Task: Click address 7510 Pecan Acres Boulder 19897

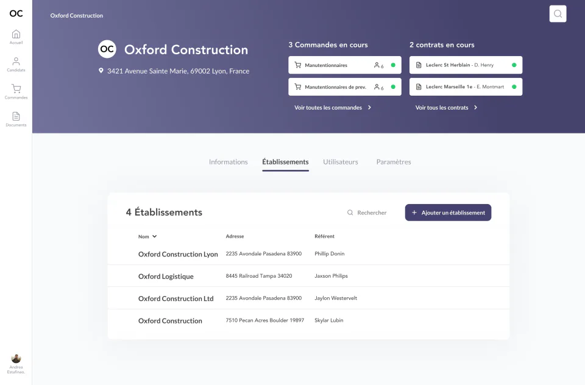Action: [265, 320]
